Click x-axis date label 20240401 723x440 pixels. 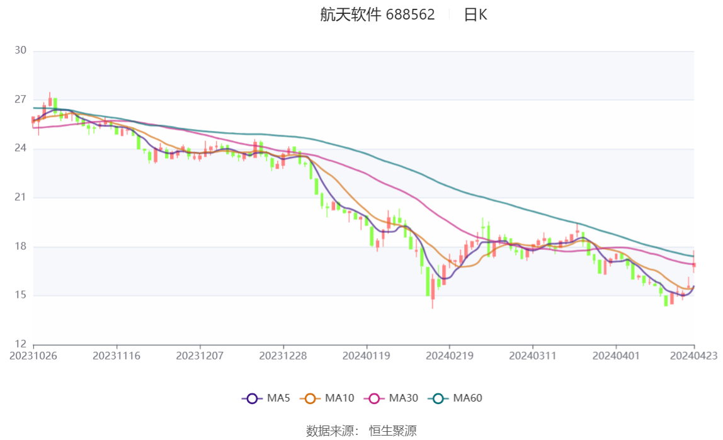[616, 356]
